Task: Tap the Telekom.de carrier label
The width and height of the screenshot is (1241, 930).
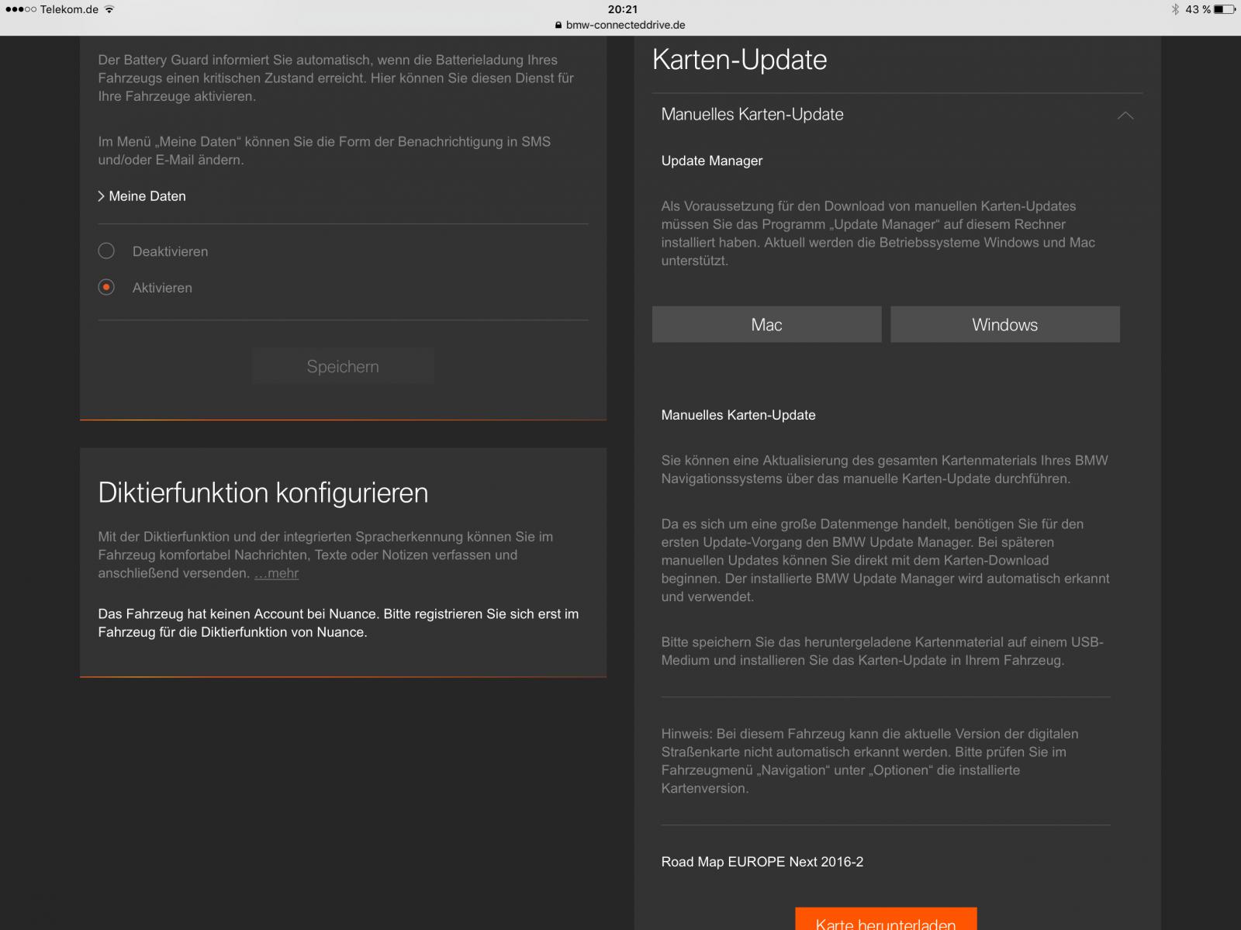Action: coord(69,9)
